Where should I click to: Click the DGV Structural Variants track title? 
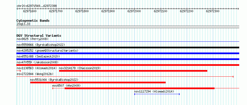(x=39, y=36)
